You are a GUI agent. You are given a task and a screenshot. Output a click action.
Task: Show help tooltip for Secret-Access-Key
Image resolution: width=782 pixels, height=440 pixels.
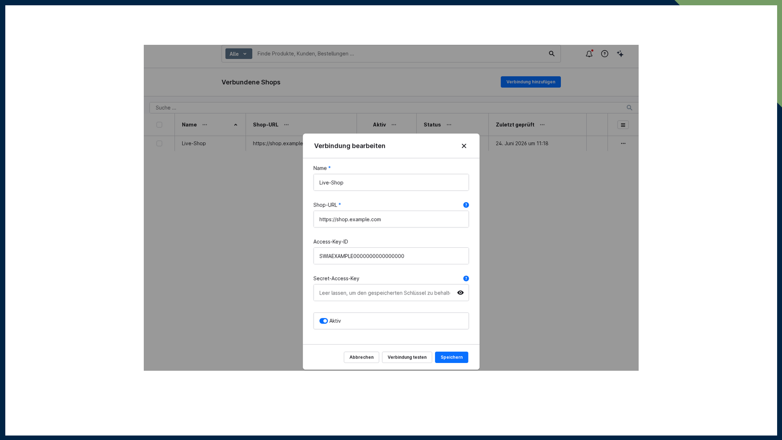click(466, 279)
